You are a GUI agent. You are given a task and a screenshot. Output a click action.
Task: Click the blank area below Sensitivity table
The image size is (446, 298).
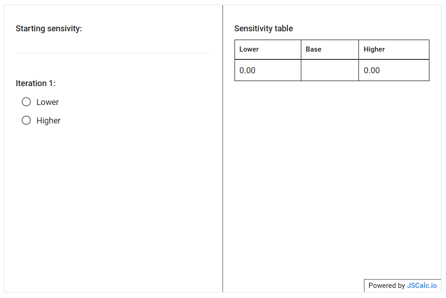coord(332,176)
